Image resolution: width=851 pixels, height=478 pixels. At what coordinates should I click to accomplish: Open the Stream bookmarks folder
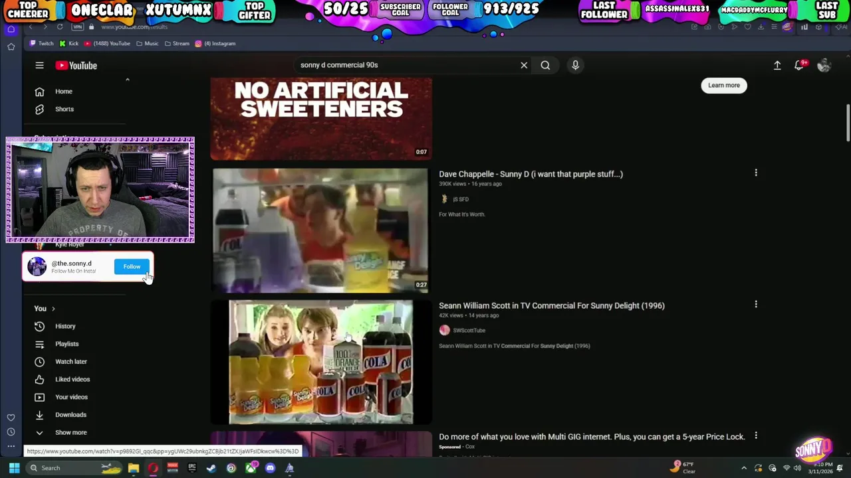(x=176, y=44)
